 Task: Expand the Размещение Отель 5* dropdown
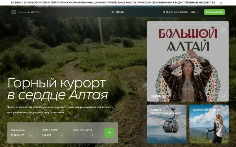[30, 135]
